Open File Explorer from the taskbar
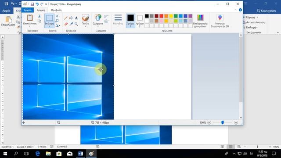 point(48,154)
